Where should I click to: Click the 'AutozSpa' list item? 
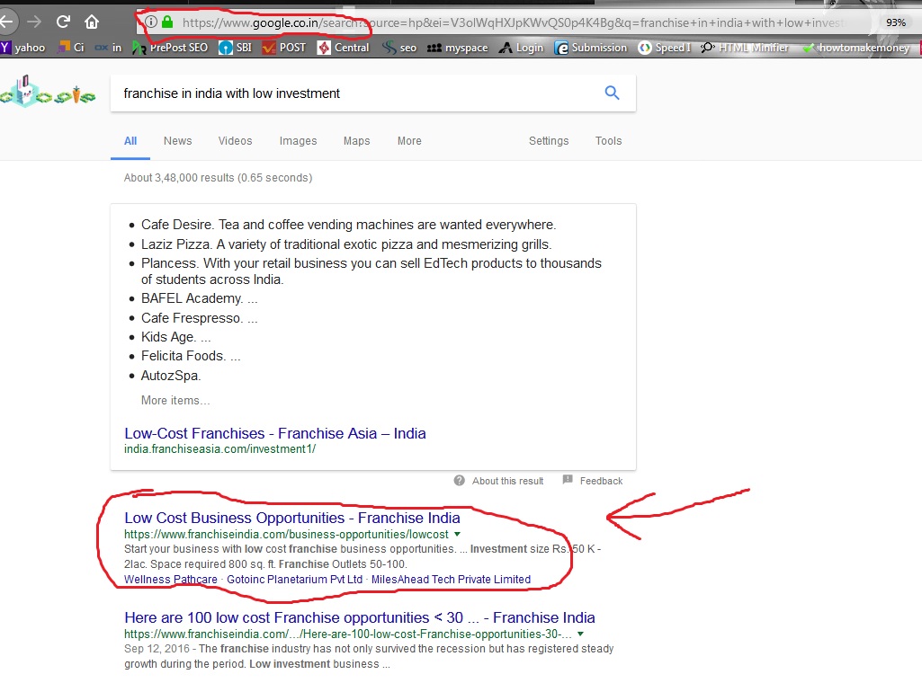click(x=171, y=376)
